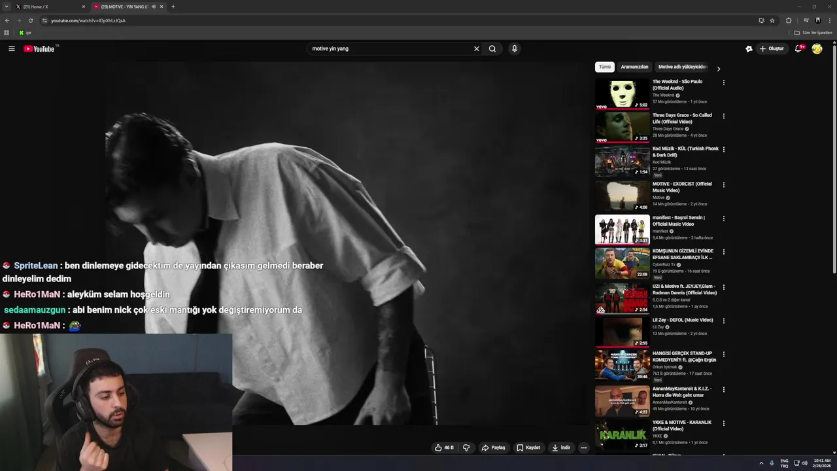Screen dimensions: 837x471
Task: Open options for manifest Başrol Sensin
Action: 723,218
